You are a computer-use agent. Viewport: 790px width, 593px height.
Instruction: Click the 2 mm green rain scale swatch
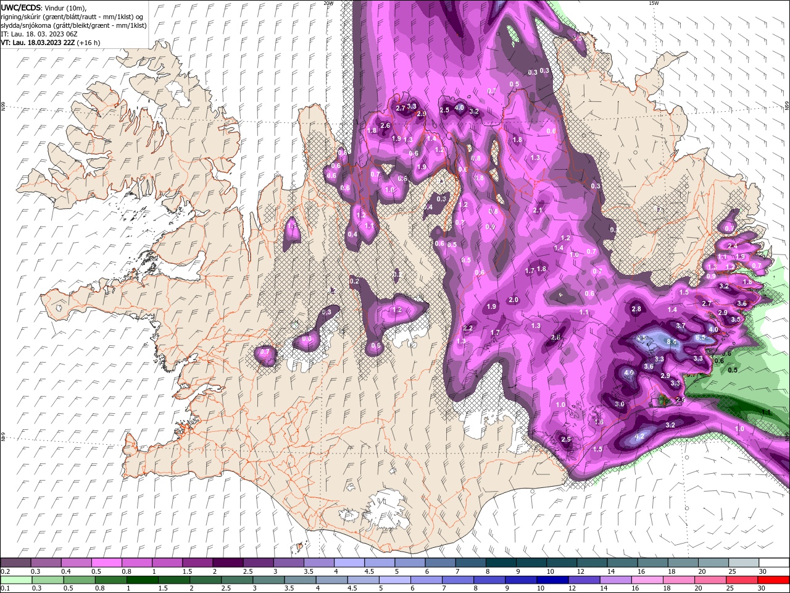(x=206, y=580)
